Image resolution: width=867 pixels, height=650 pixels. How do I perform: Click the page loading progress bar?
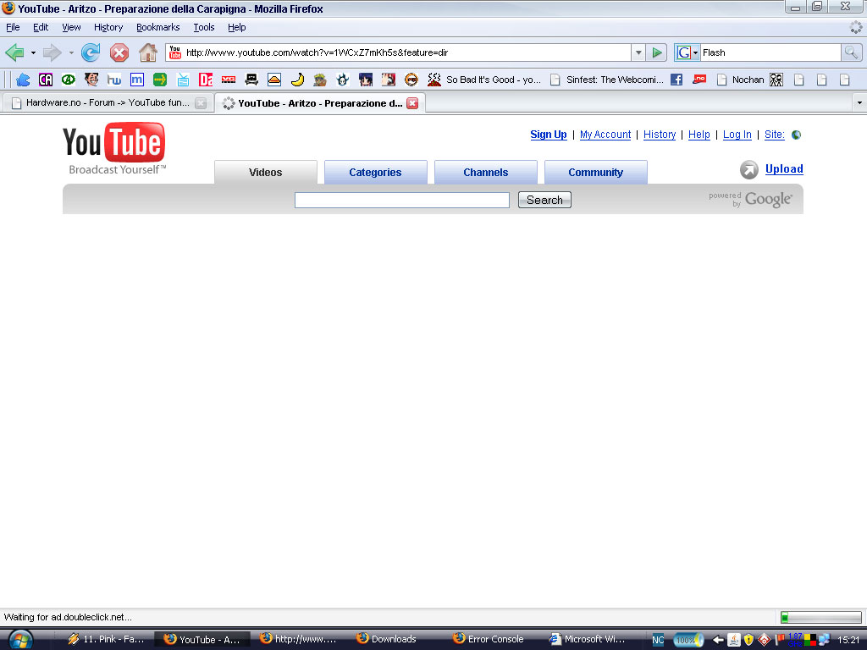pyautogui.click(x=820, y=617)
